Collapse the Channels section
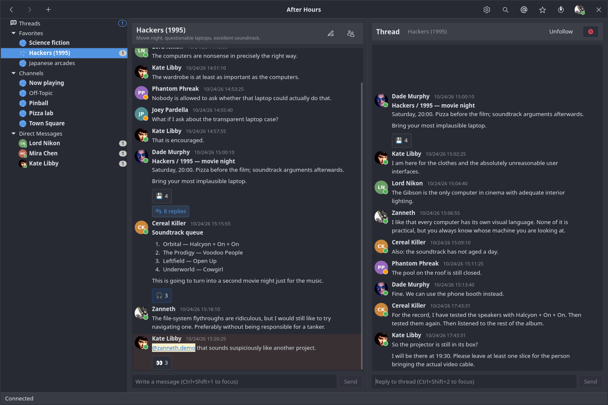The height and width of the screenshot is (405, 608). (14, 73)
